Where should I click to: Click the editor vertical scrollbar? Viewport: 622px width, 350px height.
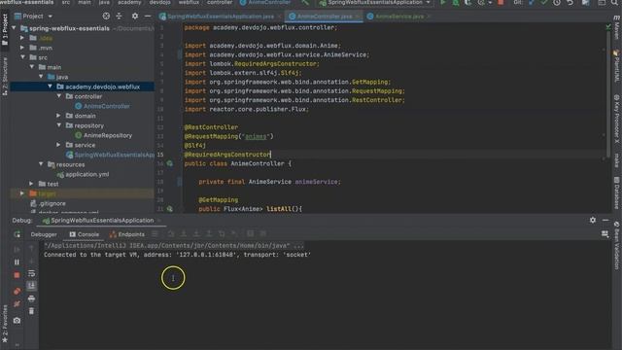pyautogui.click(x=608, y=93)
